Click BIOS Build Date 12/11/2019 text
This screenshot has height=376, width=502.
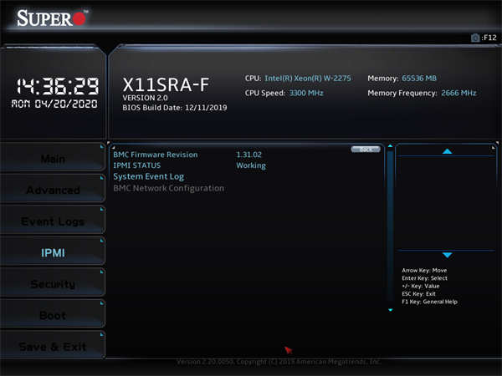click(175, 108)
